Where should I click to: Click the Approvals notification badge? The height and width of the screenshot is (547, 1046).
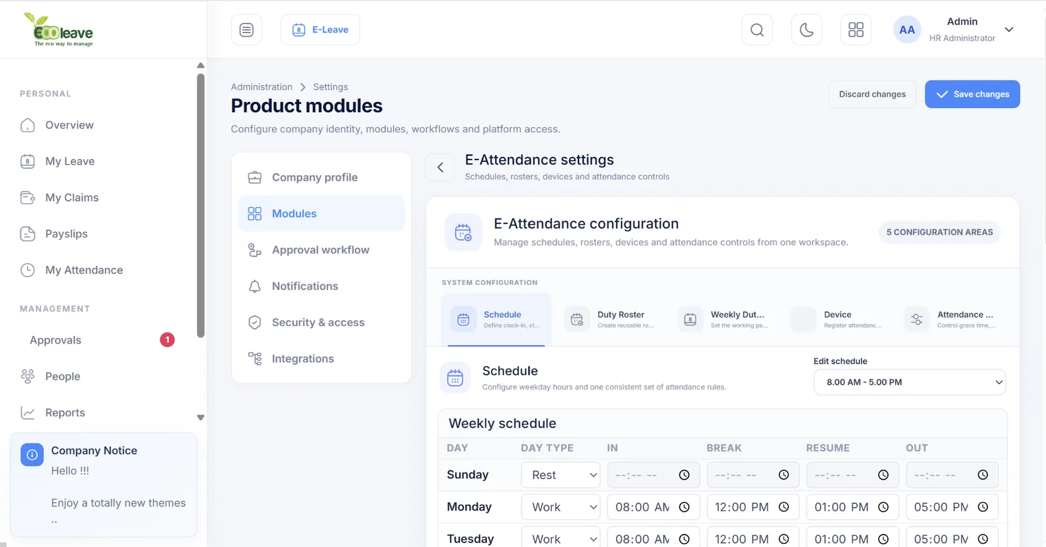click(x=167, y=340)
